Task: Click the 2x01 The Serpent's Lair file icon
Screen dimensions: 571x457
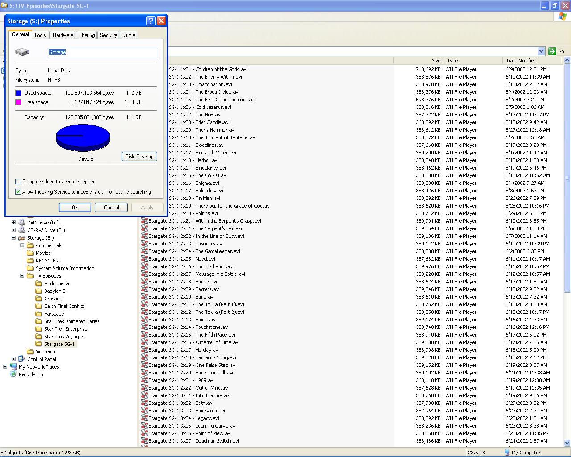Action: pos(144,228)
